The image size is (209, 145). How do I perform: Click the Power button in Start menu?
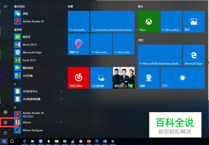click(5, 133)
